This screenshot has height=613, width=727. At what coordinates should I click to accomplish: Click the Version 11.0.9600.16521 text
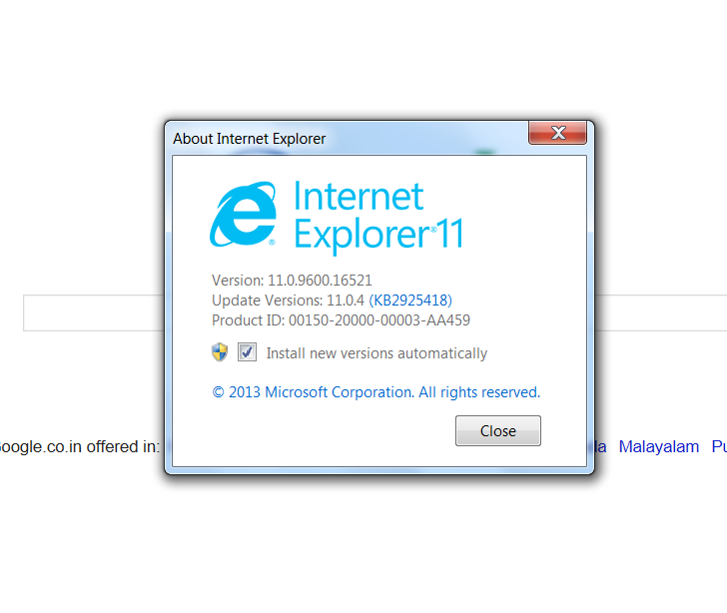click(x=292, y=281)
